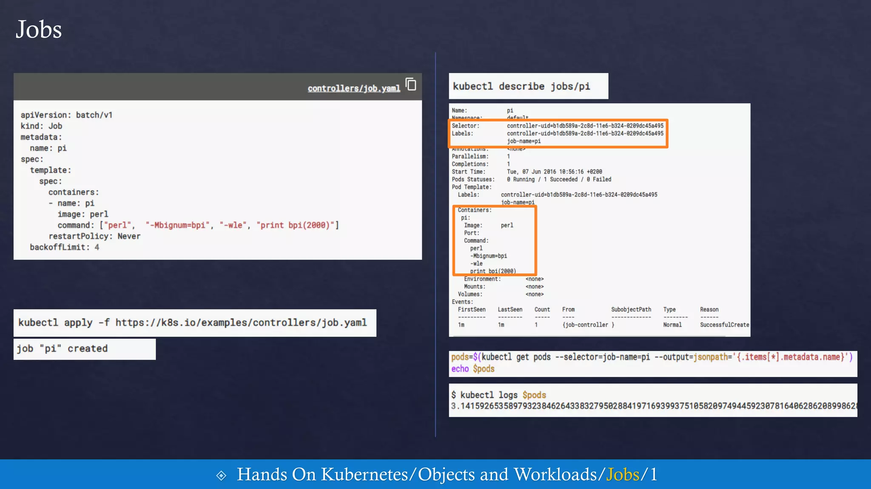Click 'apiVersion: batch/v1' line in YAML
This screenshot has width=871, height=489.
pyautogui.click(x=67, y=115)
